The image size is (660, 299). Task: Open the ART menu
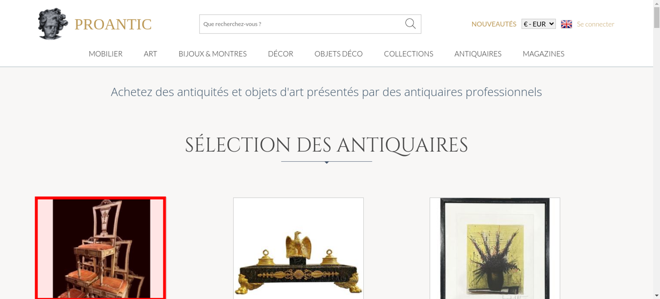coord(150,54)
